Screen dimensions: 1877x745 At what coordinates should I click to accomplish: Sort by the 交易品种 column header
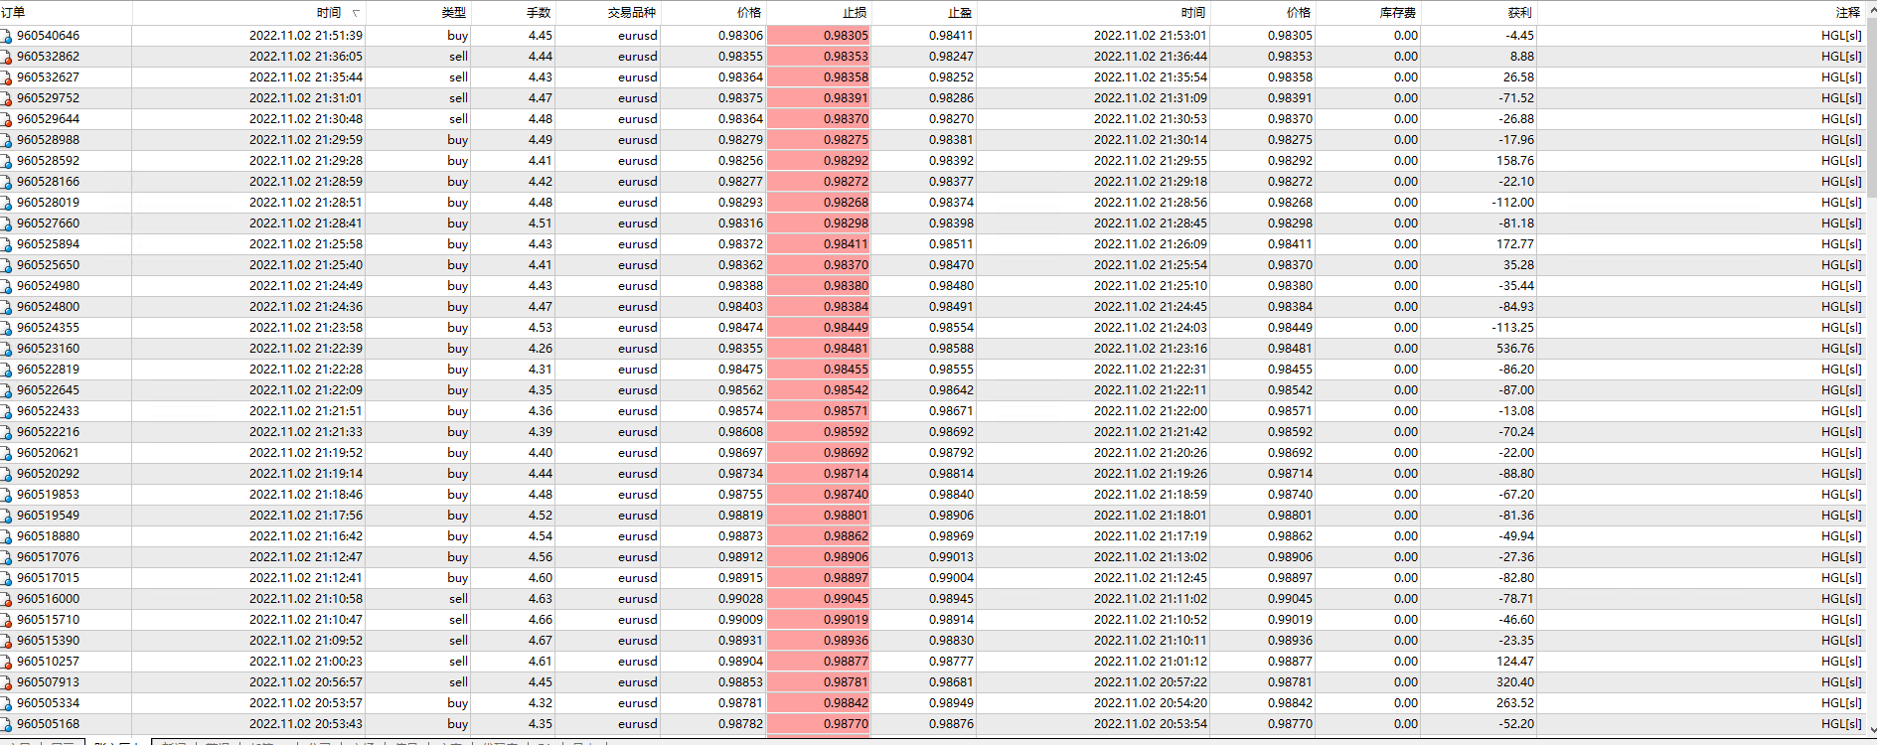click(608, 13)
